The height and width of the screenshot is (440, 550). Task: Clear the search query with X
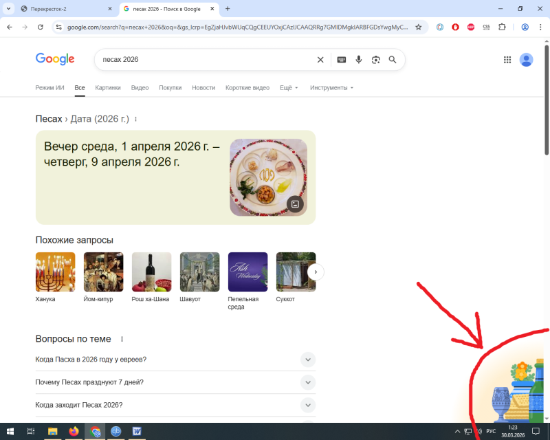(x=320, y=60)
